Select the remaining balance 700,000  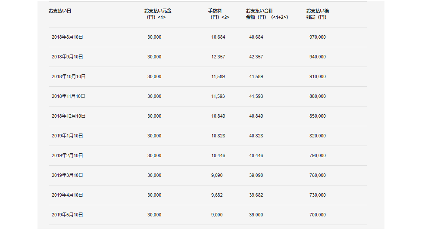pyautogui.click(x=318, y=215)
